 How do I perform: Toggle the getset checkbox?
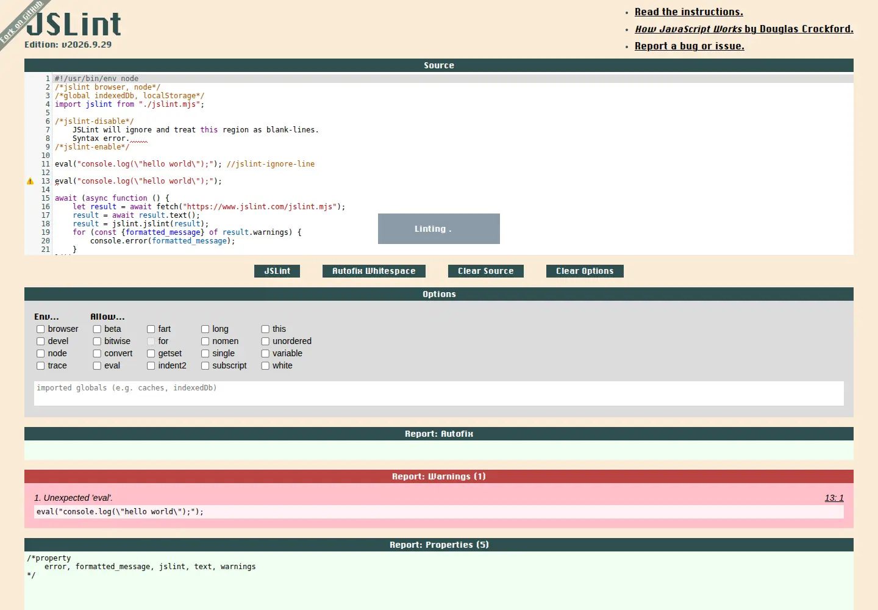coord(151,354)
